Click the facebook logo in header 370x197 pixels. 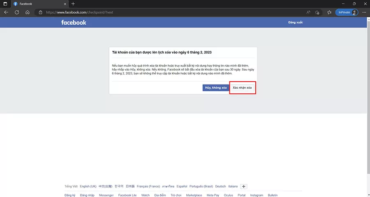click(74, 23)
